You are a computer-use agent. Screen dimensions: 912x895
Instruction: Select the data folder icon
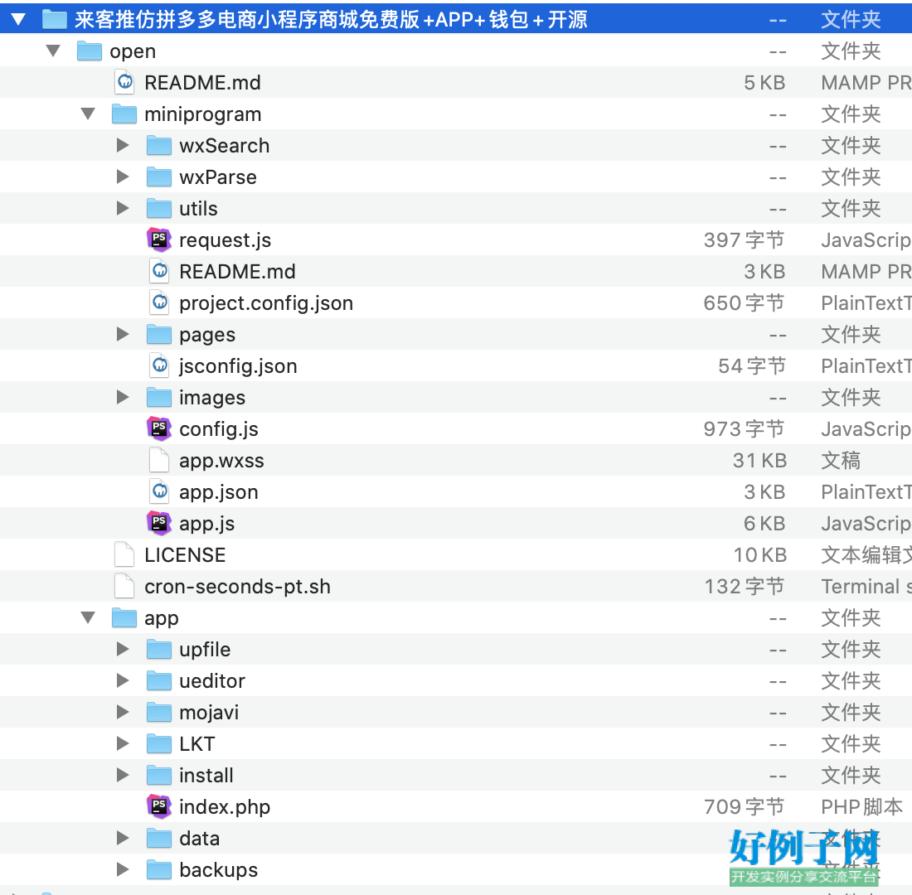[159, 838]
